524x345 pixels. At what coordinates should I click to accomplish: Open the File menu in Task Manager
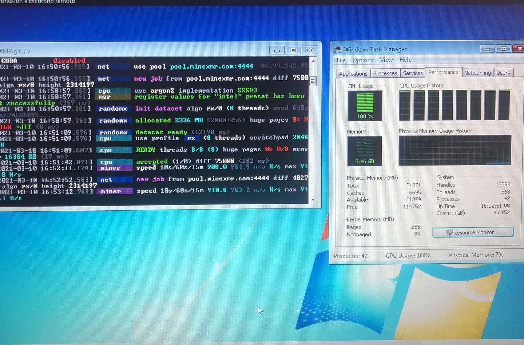(x=341, y=60)
